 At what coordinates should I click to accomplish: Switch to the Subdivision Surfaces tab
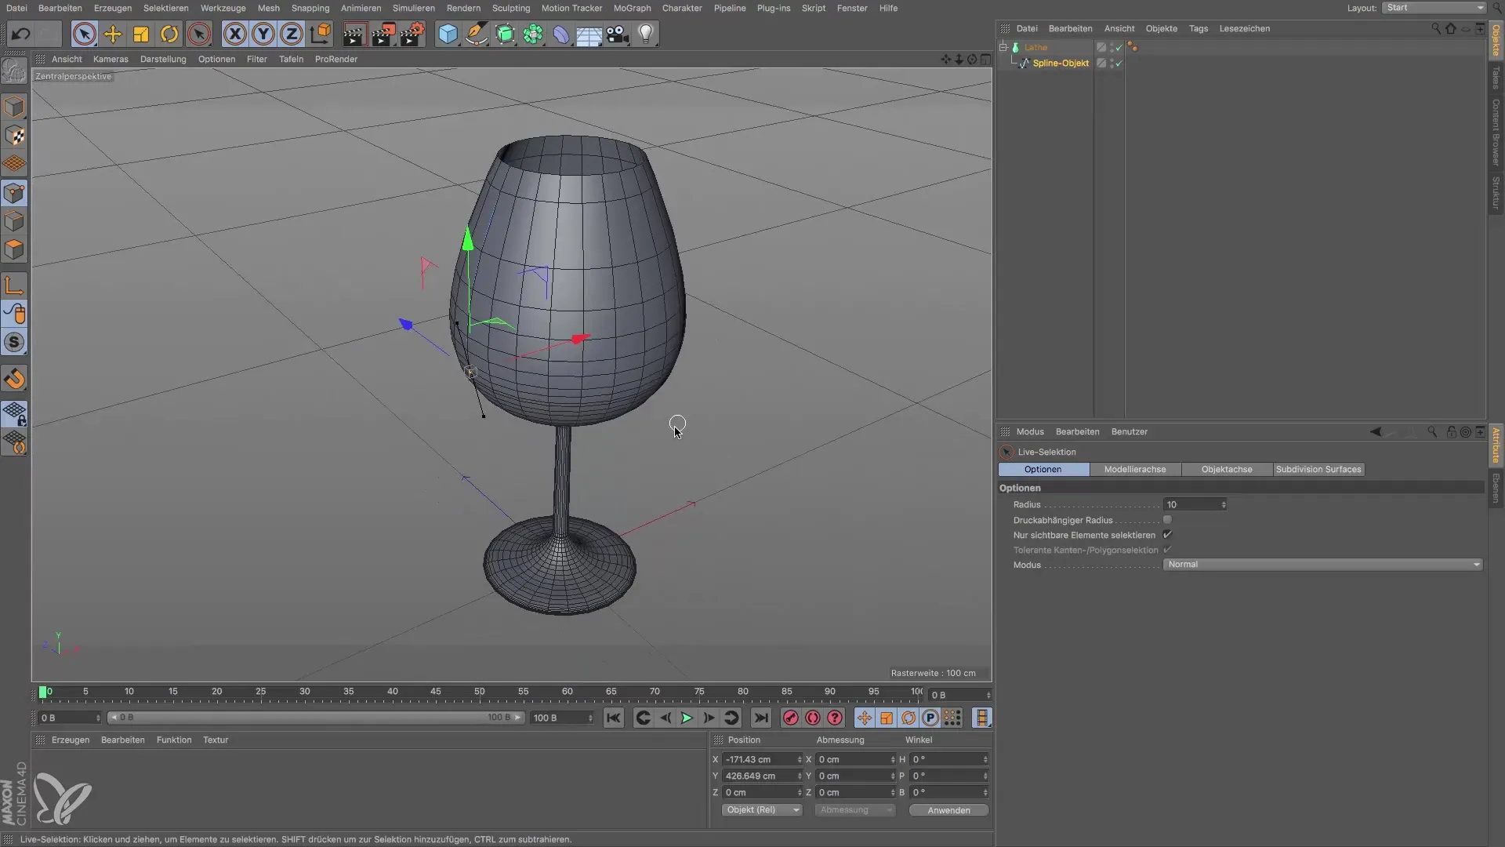[1318, 469]
